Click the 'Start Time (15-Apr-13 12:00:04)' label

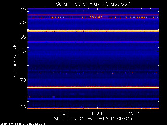coord(93,119)
